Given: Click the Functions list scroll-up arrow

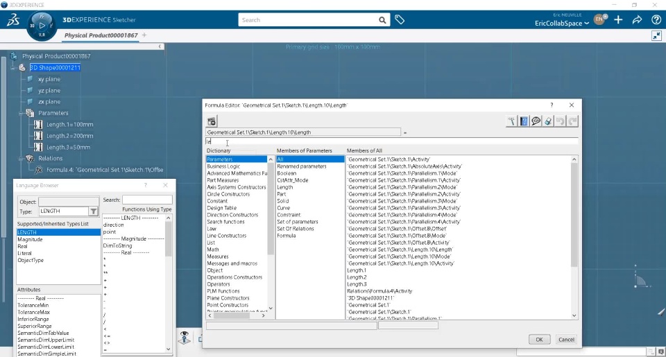Looking at the screenshot, I should pos(168,218).
